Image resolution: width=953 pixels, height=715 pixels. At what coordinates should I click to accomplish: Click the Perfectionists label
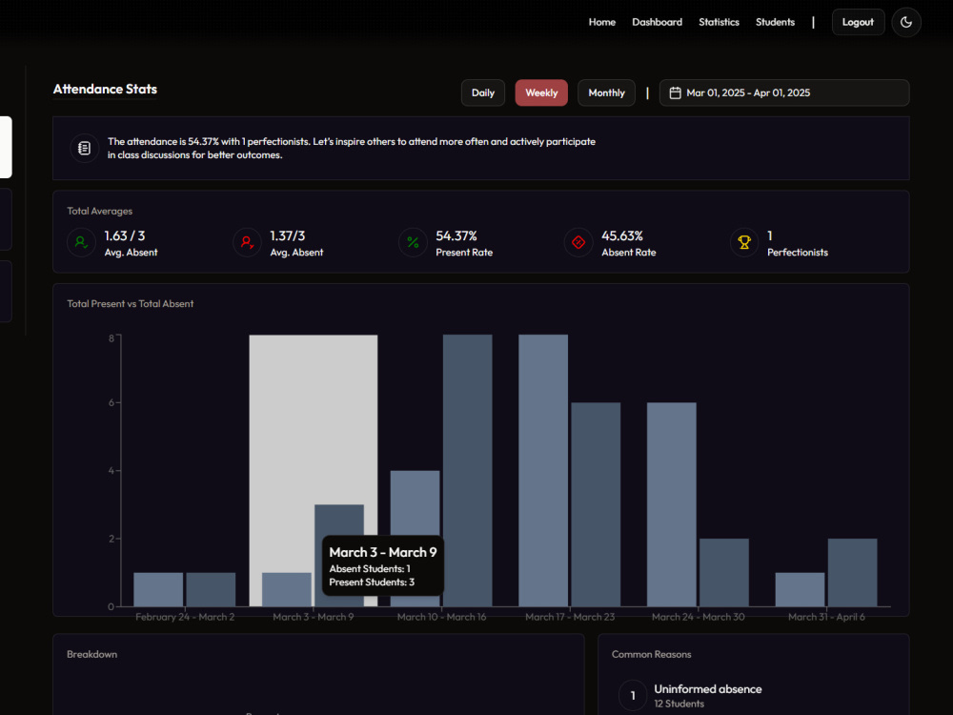pyautogui.click(x=798, y=253)
